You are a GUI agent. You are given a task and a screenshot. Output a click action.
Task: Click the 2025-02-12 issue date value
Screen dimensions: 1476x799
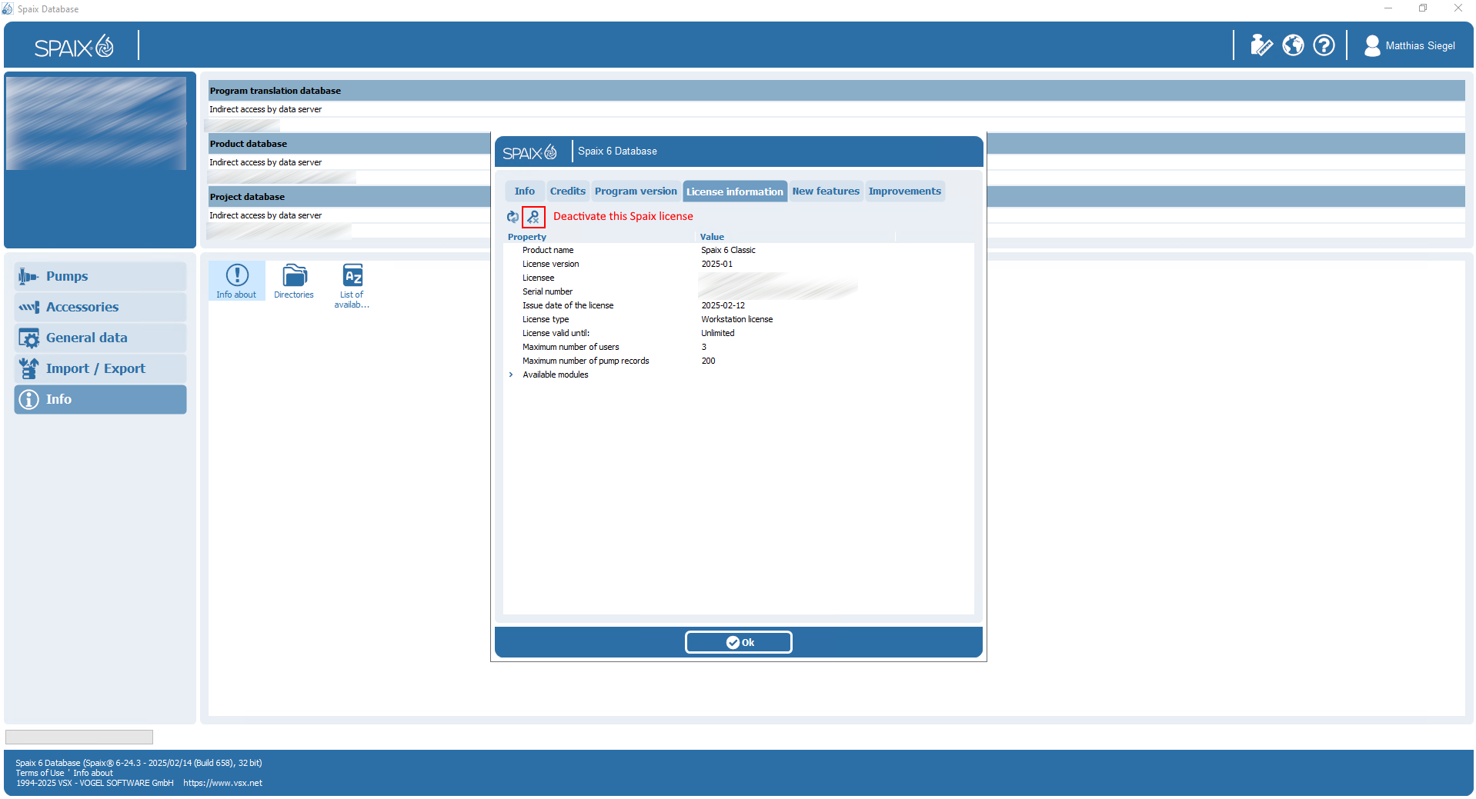click(x=723, y=305)
